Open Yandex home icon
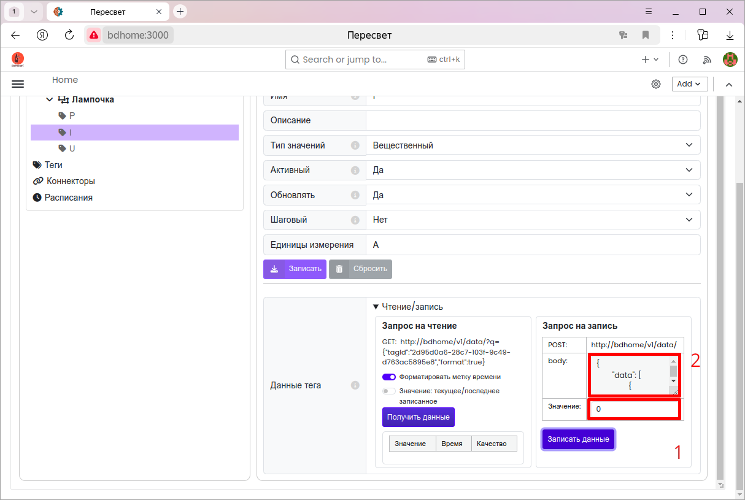Viewport: 745px width, 500px height. coord(42,35)
